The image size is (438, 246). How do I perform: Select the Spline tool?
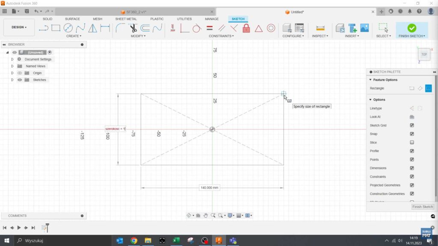(80, 27)
